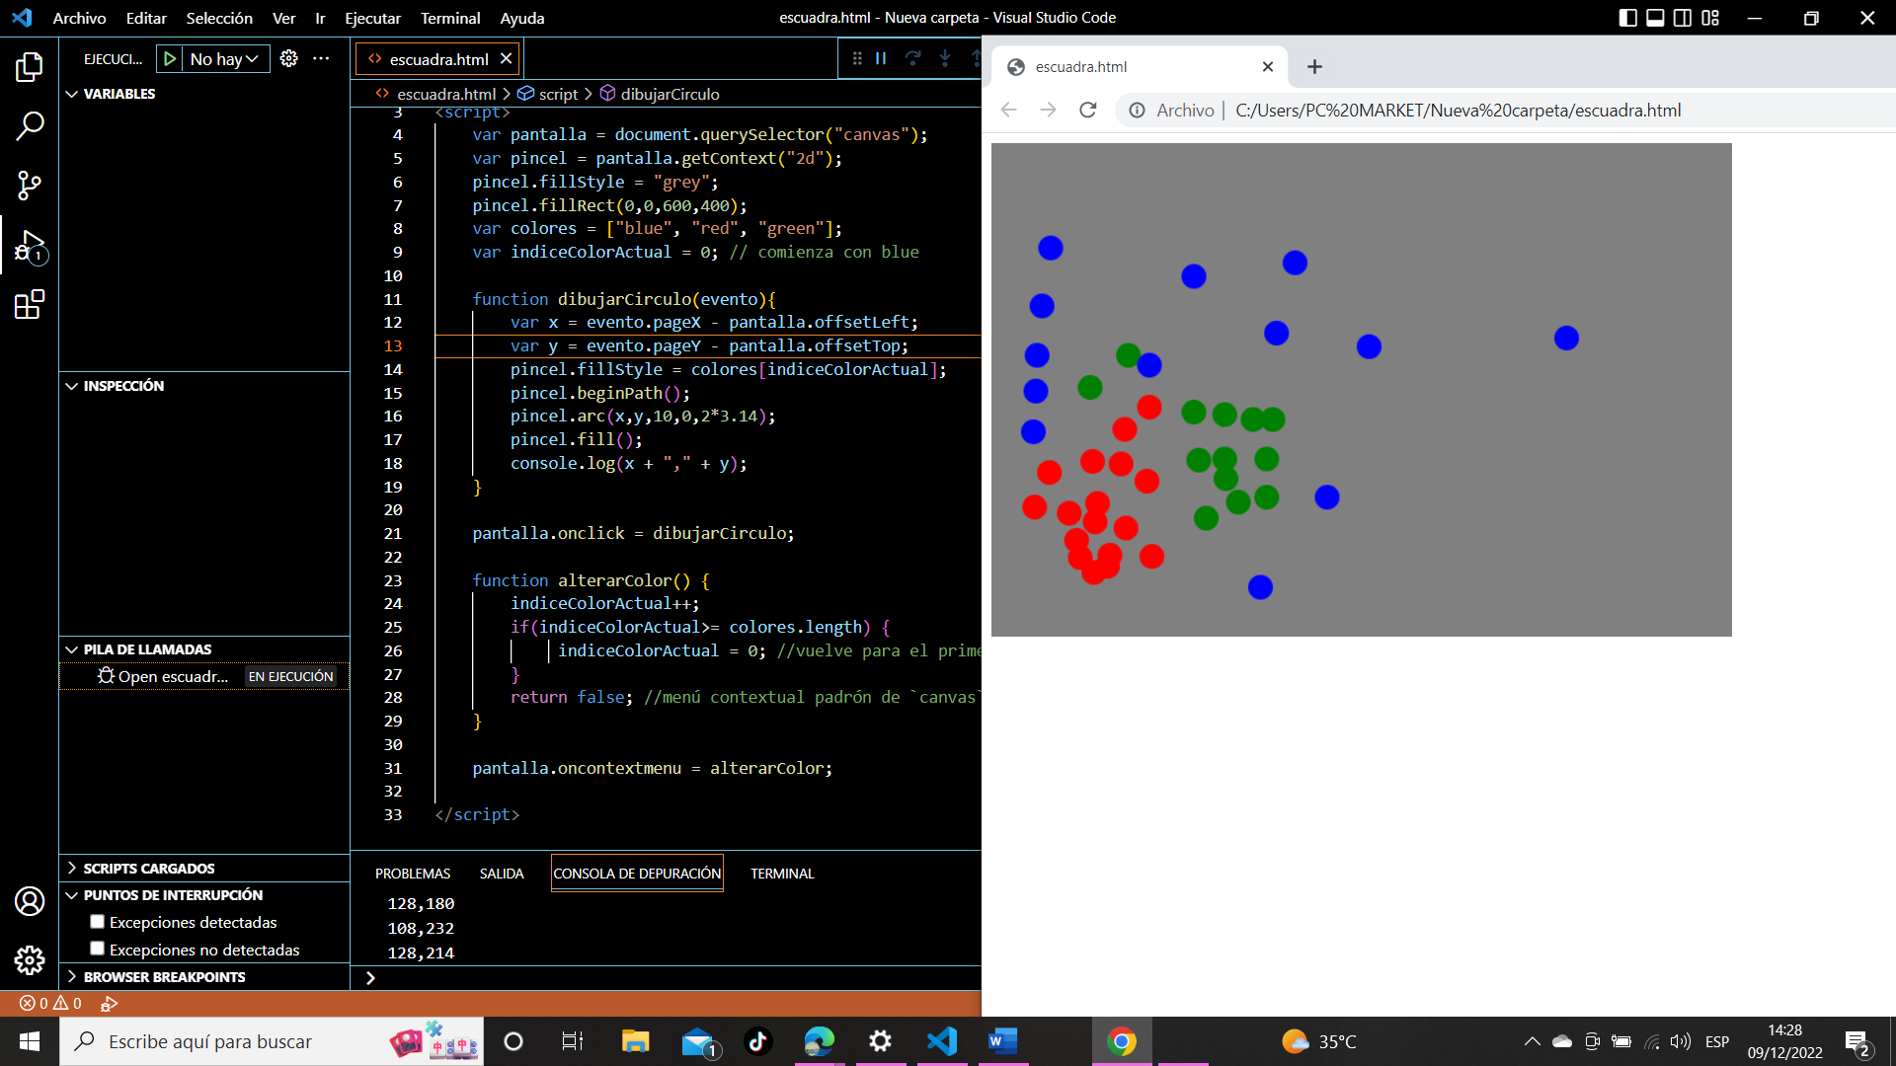Go forward in Chrome browser
The height and width of the screenshot is (1066, 1896).
pos(1048,110)
